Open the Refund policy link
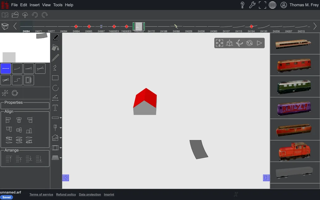320x200 pixels. [66, 194]
